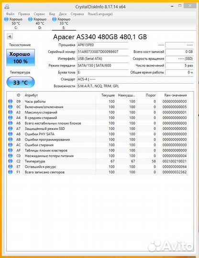Click the Raw-значения column header
The width and height of the screenshot is (199, 258).
pyautogui.click(x=173, y=95)
